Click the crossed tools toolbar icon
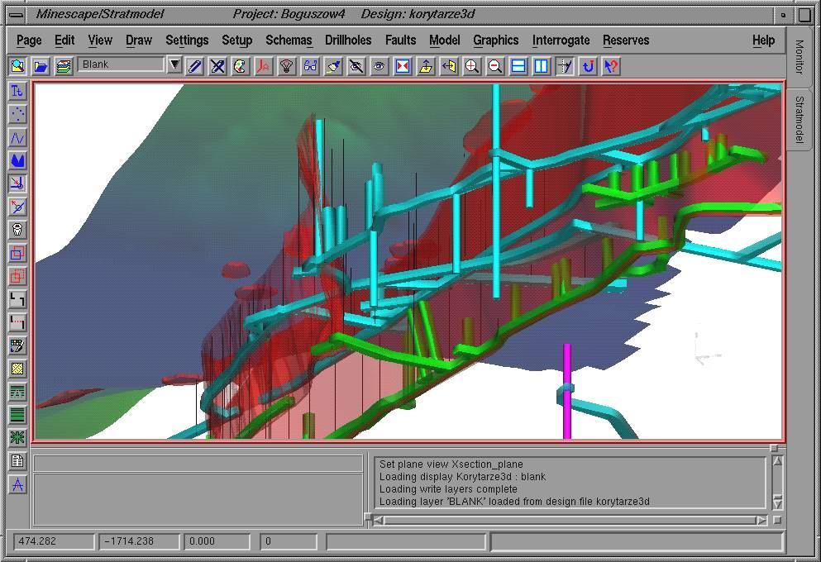821x562 pixels. (x=217, y=66)
